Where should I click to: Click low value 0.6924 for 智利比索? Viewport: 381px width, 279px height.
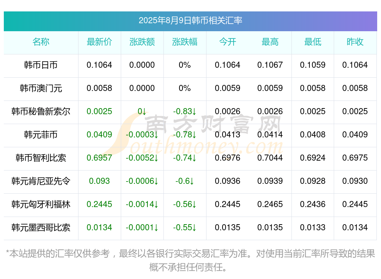(313, 158)
